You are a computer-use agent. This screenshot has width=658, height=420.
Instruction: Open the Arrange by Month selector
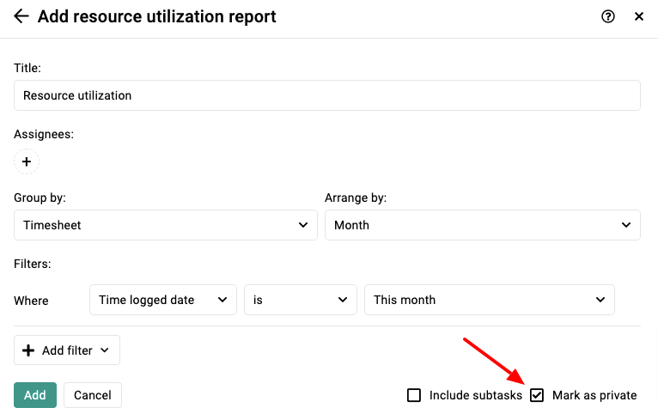483,225
